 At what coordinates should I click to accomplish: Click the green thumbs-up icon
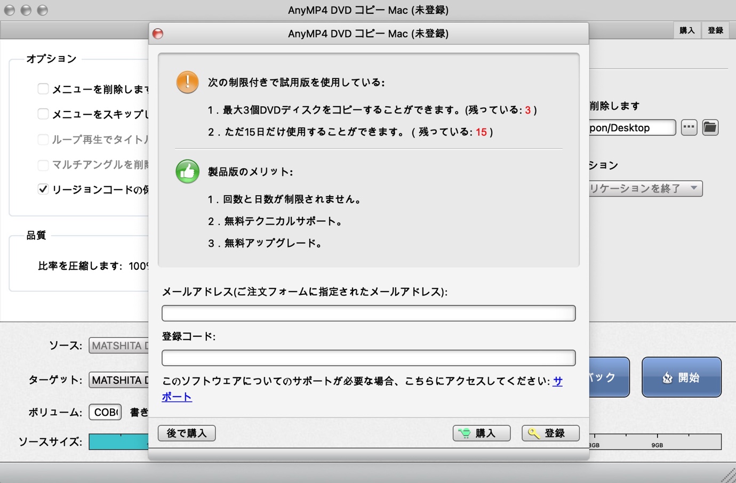[x=187, y=172]
